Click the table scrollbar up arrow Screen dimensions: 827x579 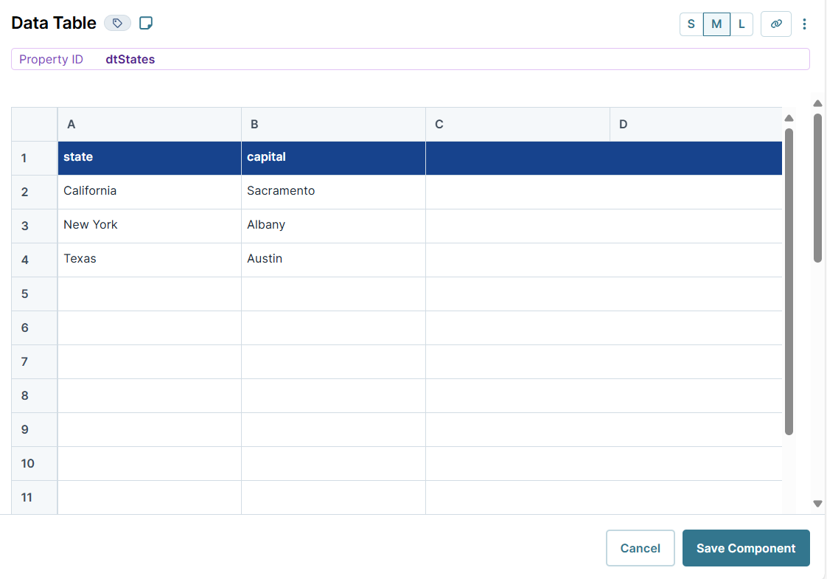[789, 118]
